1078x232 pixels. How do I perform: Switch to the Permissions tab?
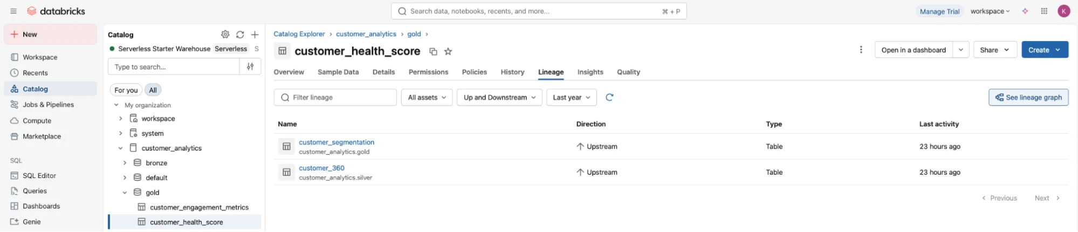click(428, 72)
